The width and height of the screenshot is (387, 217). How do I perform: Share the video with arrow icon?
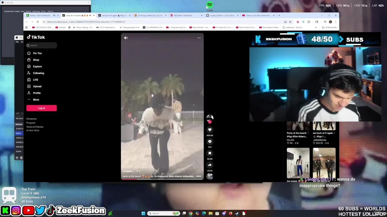click(210, 165)
